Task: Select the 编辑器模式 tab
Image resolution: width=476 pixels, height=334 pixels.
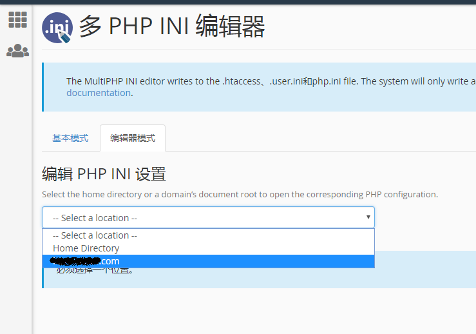Action: 133,138
